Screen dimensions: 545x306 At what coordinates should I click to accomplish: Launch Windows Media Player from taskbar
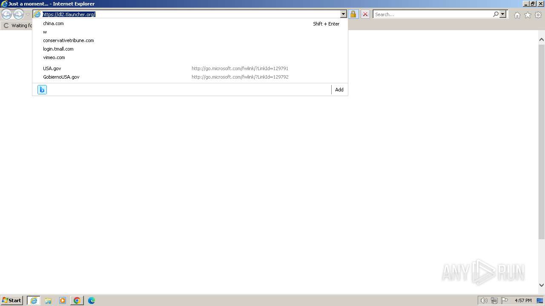[x=63, y=300]
